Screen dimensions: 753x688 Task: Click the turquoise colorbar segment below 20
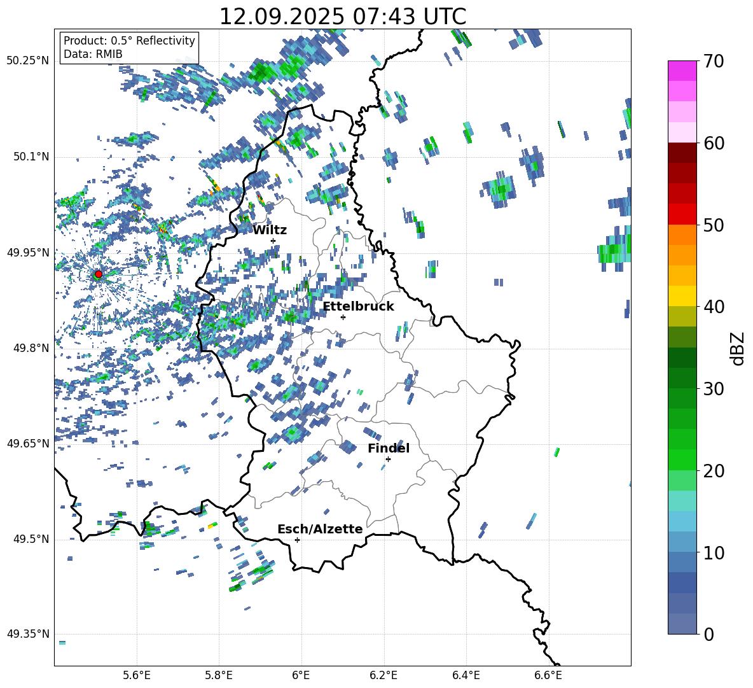[x=682, y=501]
